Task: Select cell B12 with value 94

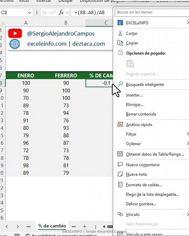Action: (66, 113)
